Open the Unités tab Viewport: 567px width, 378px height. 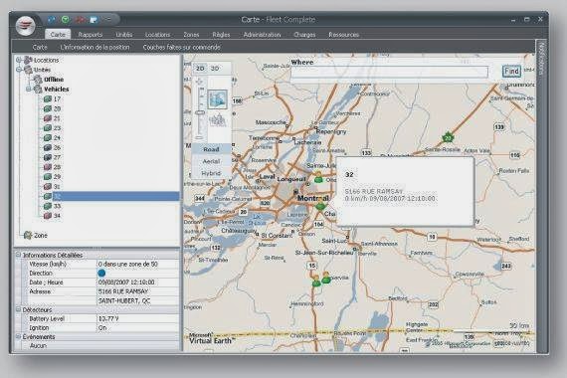pos(123,35)
